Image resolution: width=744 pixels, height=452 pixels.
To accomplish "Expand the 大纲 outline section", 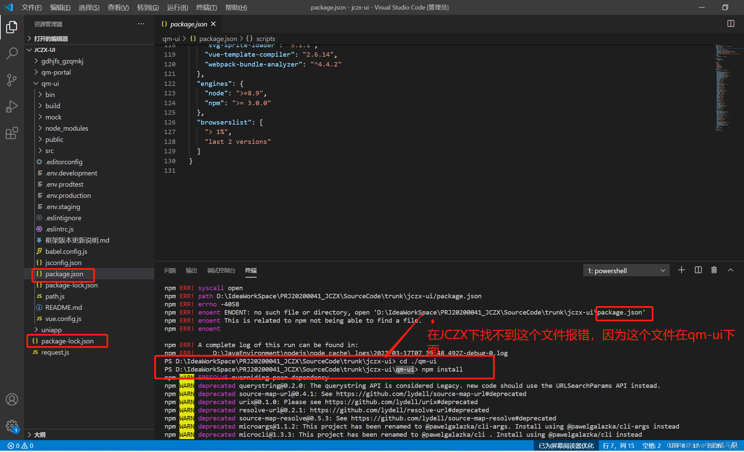I will 39,435.
